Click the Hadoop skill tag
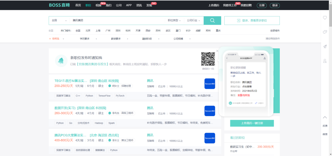The width and height of the screenshot is (332, 156). click(99, 123)
